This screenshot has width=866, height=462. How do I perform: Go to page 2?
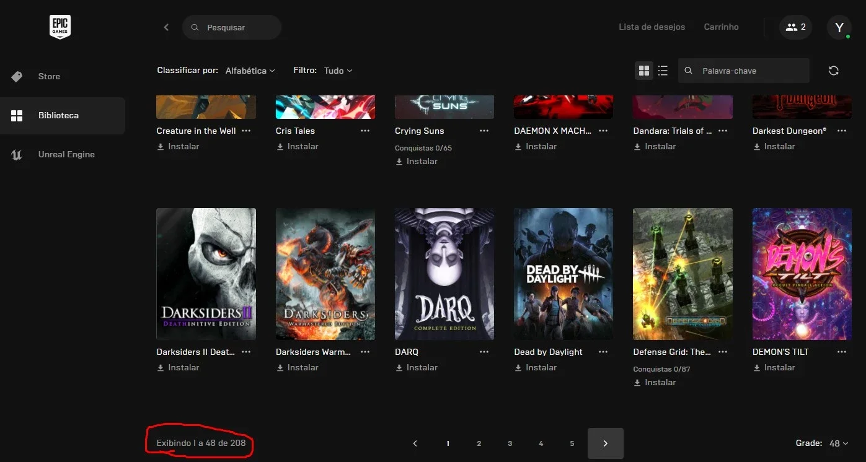pos(479,443)
